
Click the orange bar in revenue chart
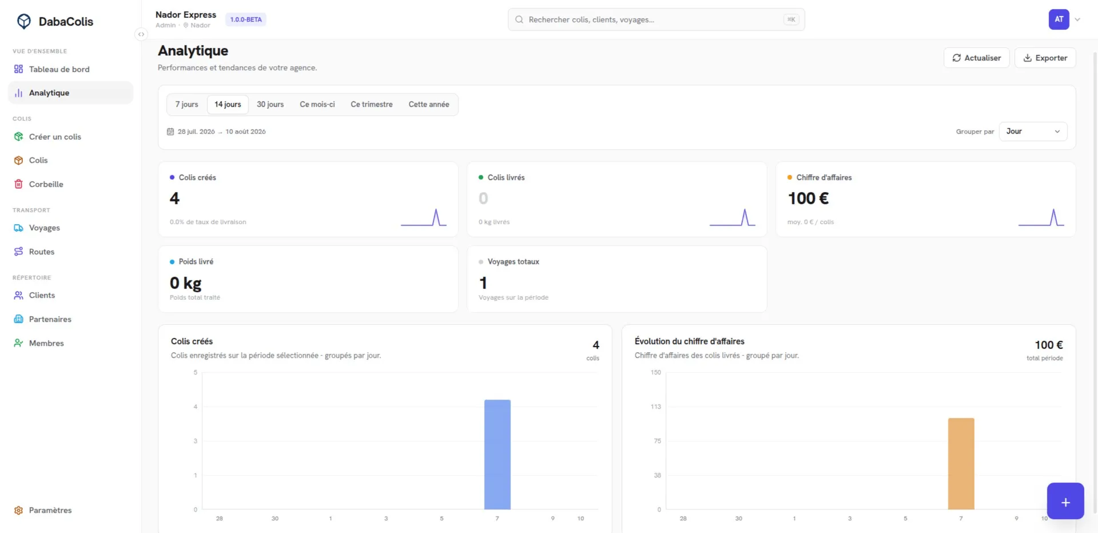(961, 464)
